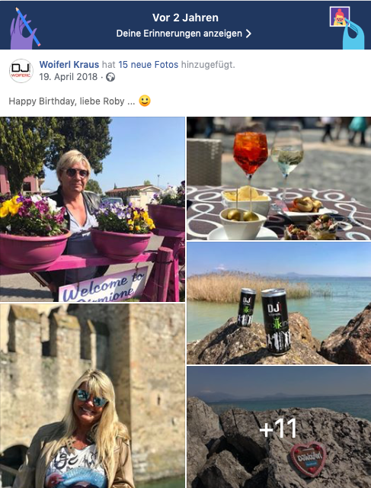Click the globe public-audience icon
This screenshot has height=488, width=371.
click(110, 77)
